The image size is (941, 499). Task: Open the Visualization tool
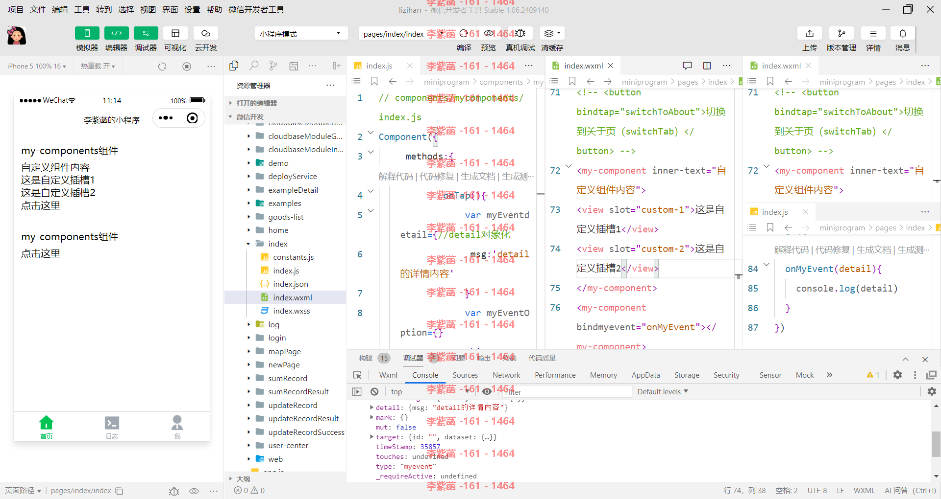pos(175,33)
